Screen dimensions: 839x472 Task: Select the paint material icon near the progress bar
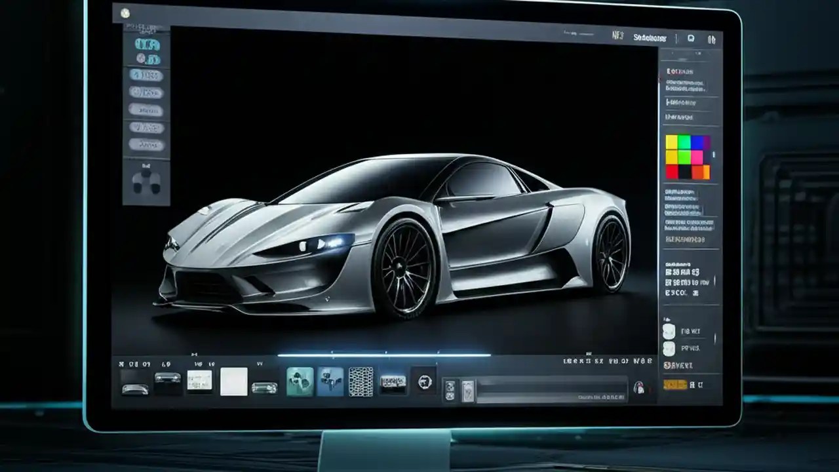pos(467,389)
